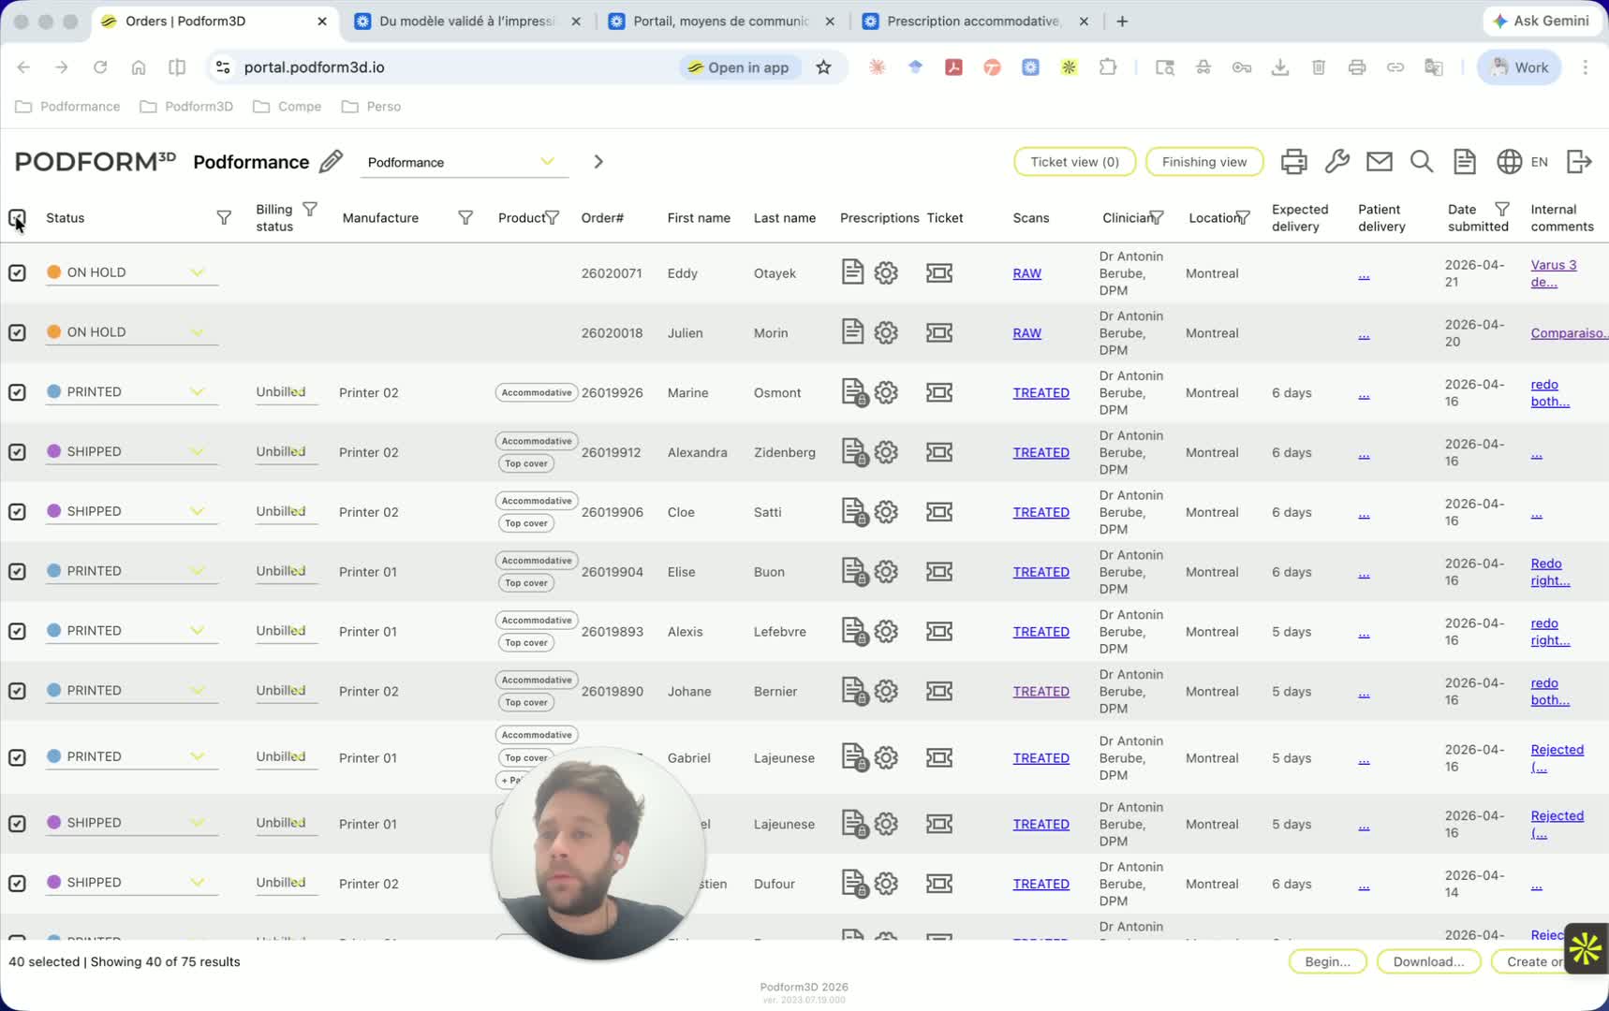Open locked prescription for Alexandra Zidenberg

click(854, 452)
